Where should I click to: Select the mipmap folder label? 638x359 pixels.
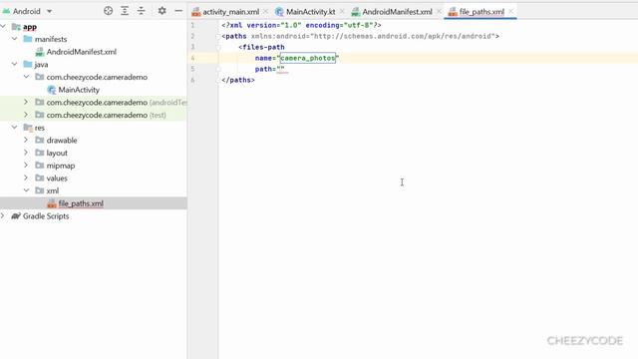pyautogui.click(x=61, y=166)
